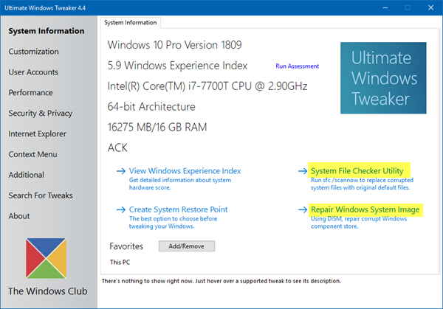Click the Windows 10 Pro Version 1809 text
This screenshot has width=443, height=309.
(x=174, y=45)
